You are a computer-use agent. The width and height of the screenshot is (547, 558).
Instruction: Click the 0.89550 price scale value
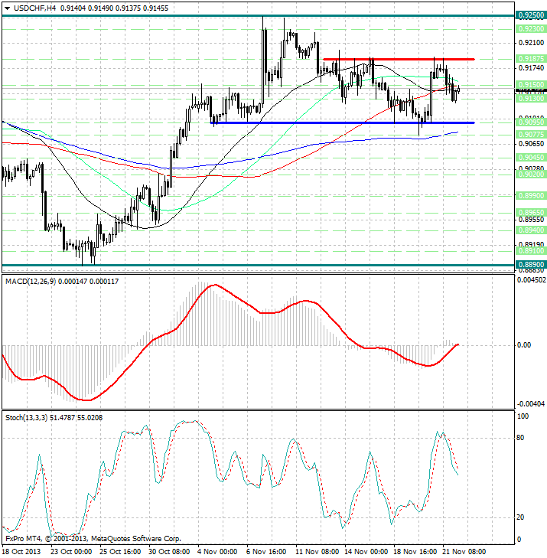pyautogui.click(x=532, y=220)
